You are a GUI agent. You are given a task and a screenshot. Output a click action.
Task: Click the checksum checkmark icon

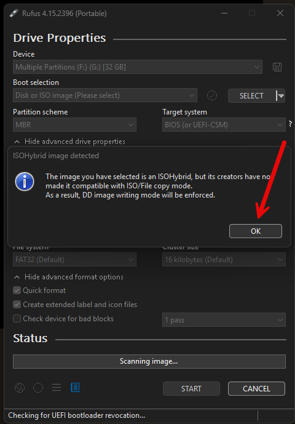point(212,95)
